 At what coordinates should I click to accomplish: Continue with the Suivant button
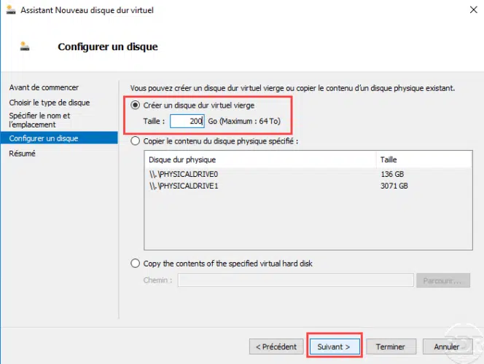point(335,347)
